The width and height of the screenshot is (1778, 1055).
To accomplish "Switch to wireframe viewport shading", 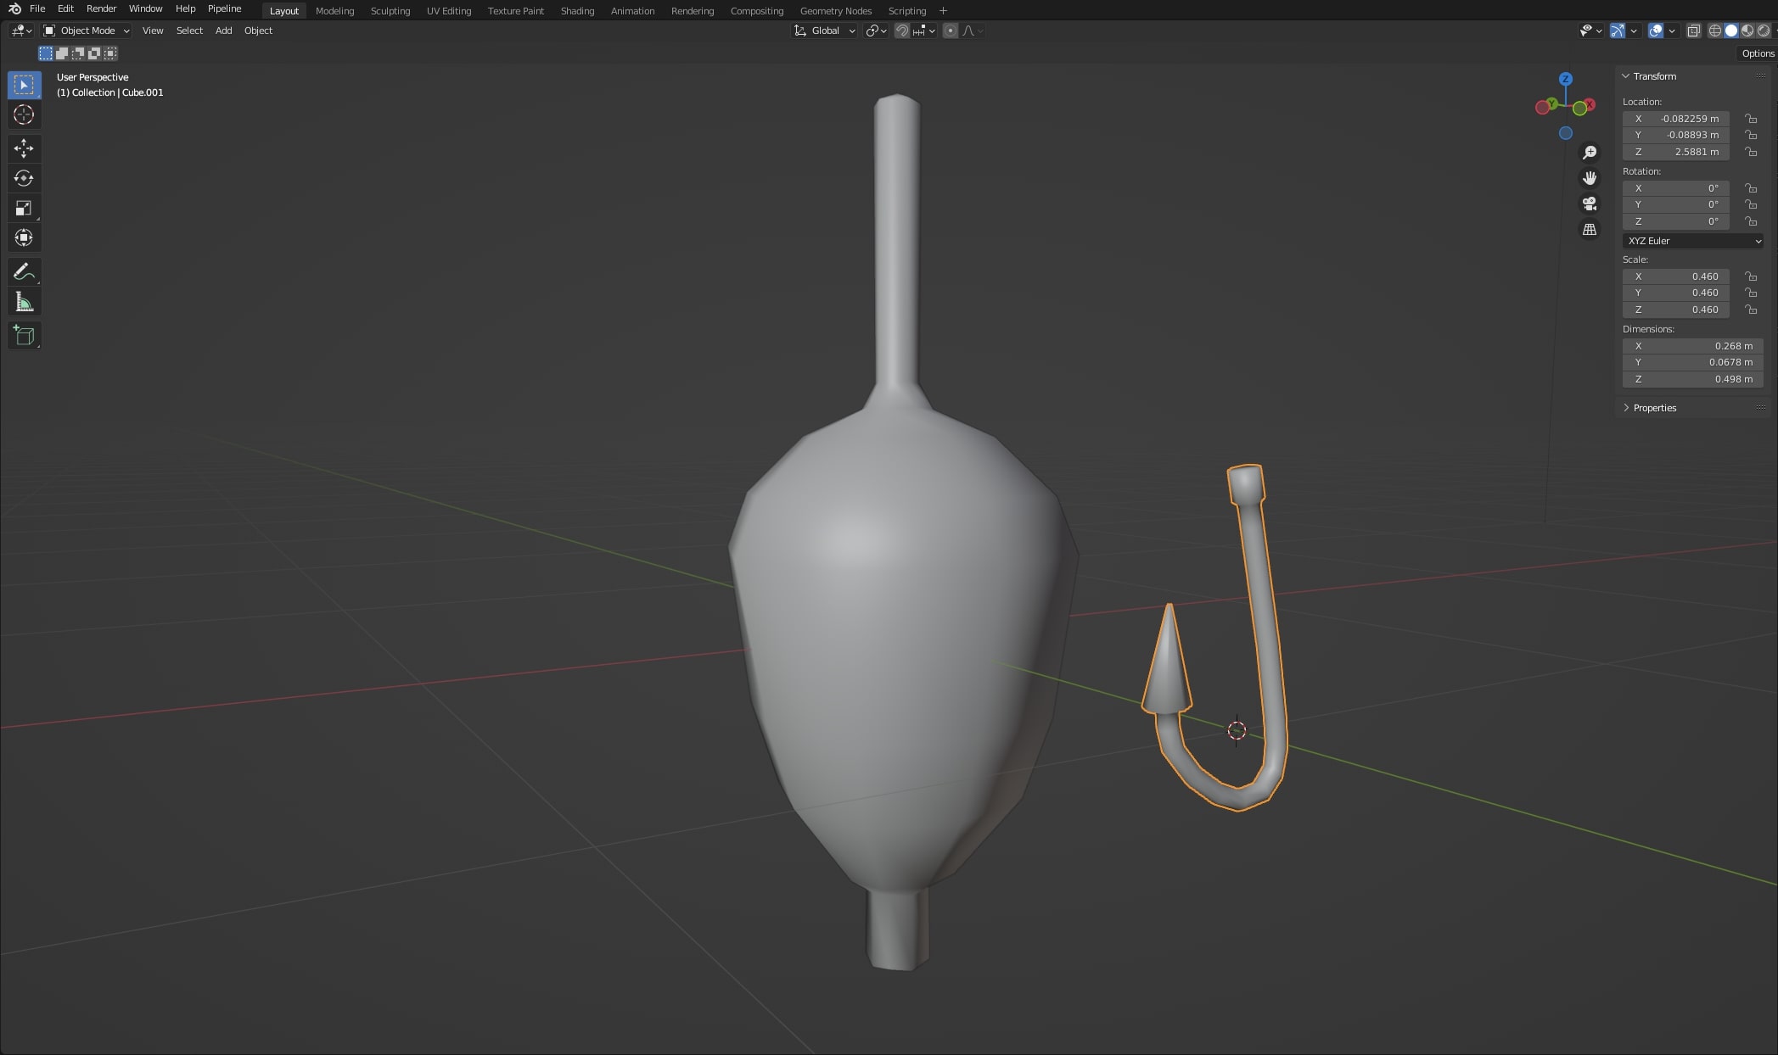I will pos(1714,31).
